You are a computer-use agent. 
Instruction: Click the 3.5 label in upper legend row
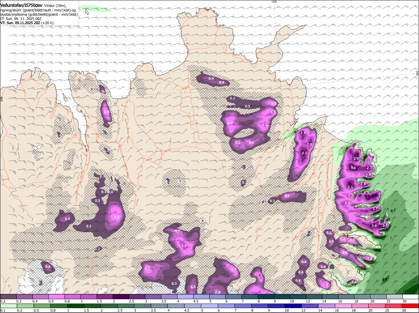coord(164,301)
